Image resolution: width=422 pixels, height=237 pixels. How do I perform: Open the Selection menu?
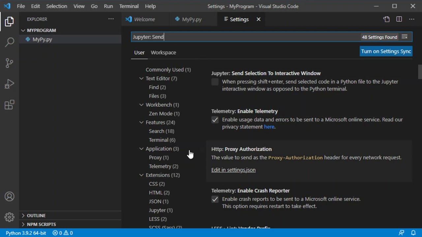pyautogui.click(x=56, y=6)
